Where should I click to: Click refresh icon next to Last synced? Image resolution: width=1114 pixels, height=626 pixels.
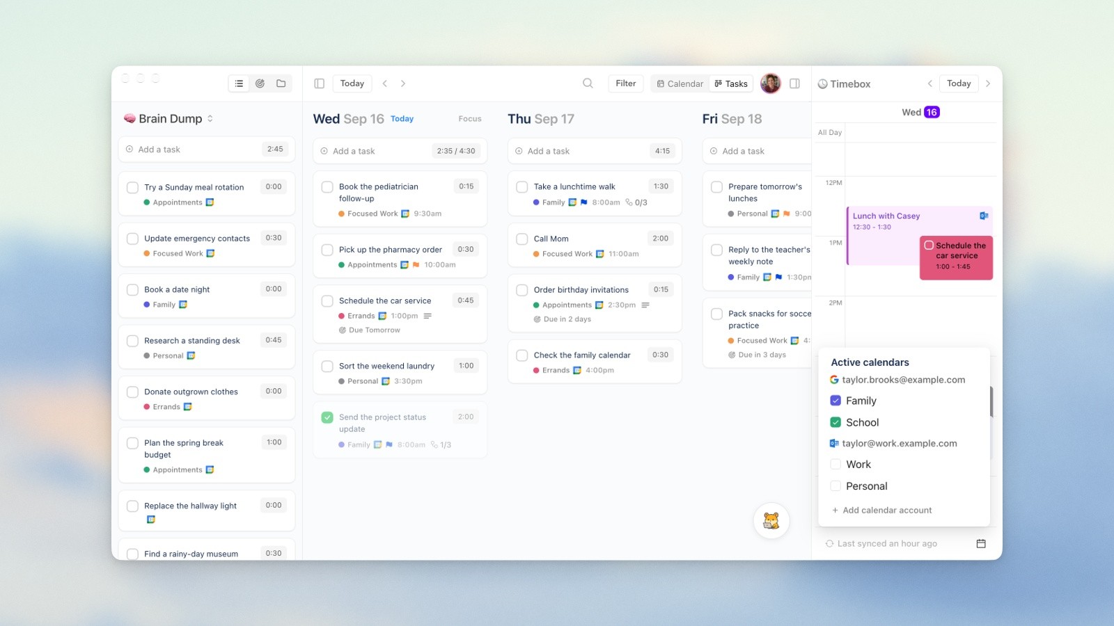pyautogui.click(x=829, y=544)
